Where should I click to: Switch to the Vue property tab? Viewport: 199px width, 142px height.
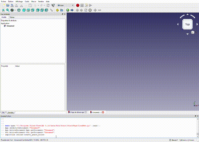(3, 112)
